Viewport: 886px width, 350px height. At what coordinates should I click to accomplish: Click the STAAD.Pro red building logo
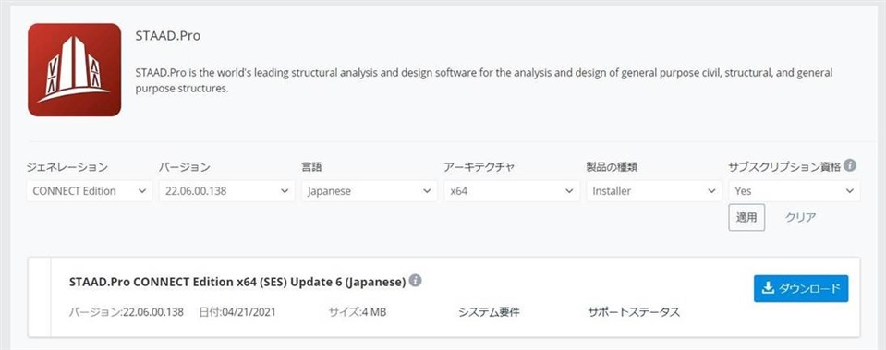(75, 70)
